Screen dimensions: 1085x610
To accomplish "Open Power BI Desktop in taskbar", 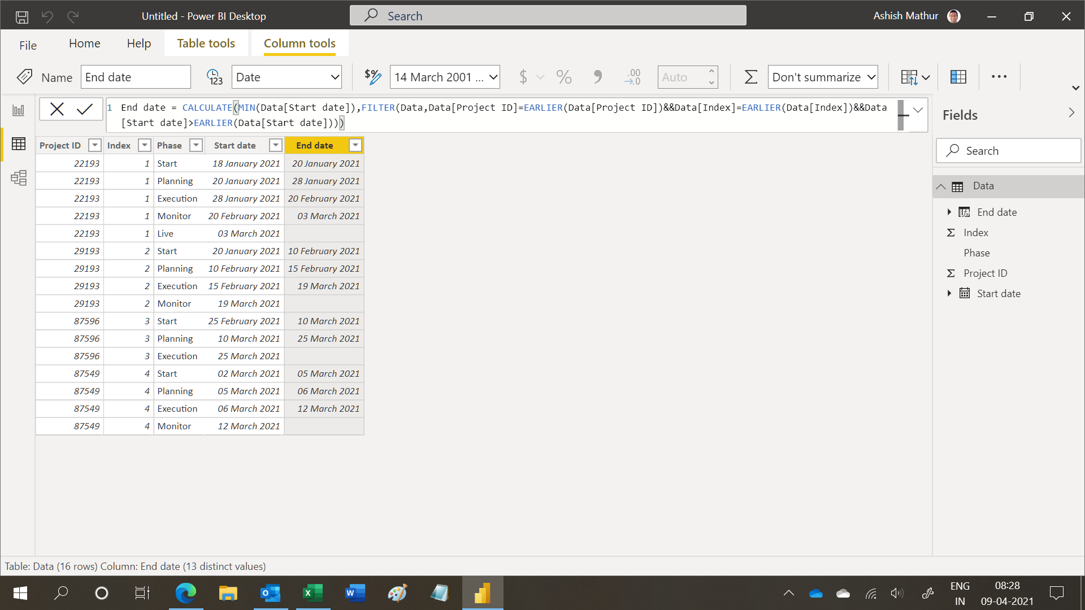I will pos(483,593).
